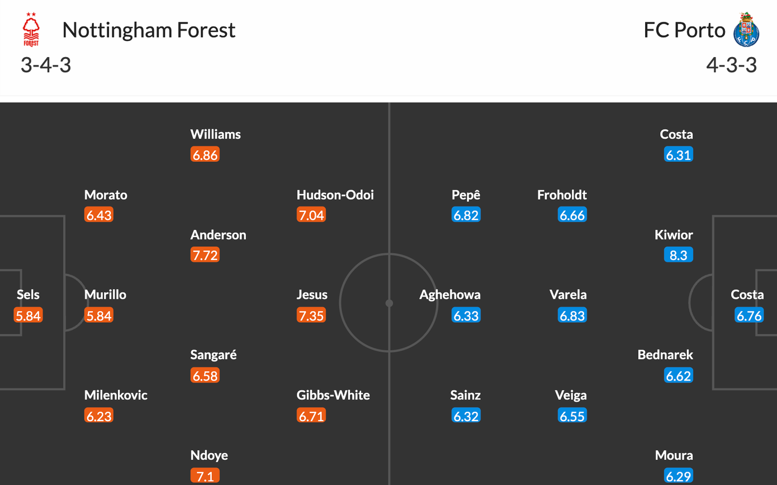
Task: Select player name Aghehowa
Action: coord(450,295)
